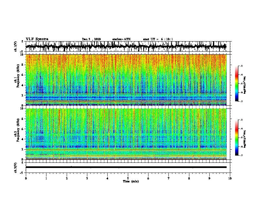This screenshot has height=200, width=259.
Task: Click time axis tick label "8"
Action: tap(189, 178)
